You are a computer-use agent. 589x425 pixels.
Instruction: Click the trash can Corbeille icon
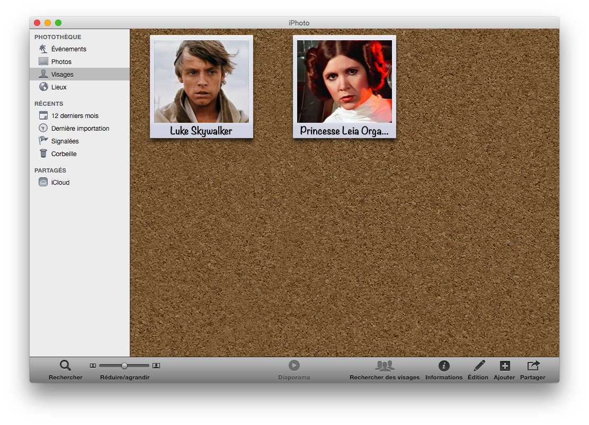tap(43, 153)
